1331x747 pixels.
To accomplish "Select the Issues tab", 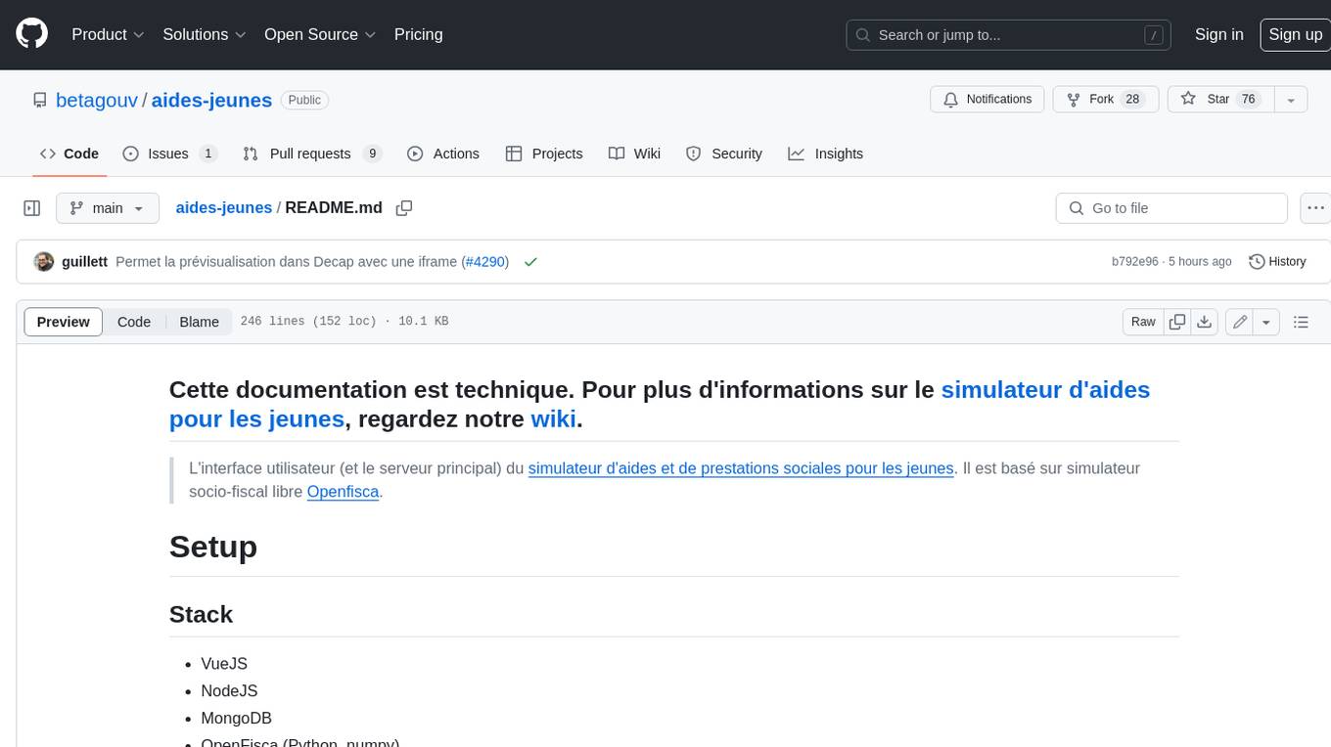I will pos(169,154).
